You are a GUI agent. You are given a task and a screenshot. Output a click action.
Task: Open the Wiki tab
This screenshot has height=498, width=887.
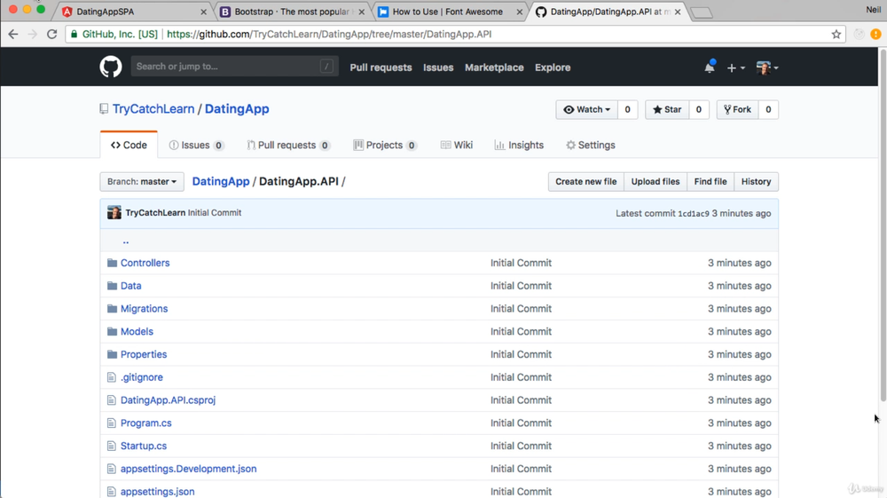tap(457, 146)
